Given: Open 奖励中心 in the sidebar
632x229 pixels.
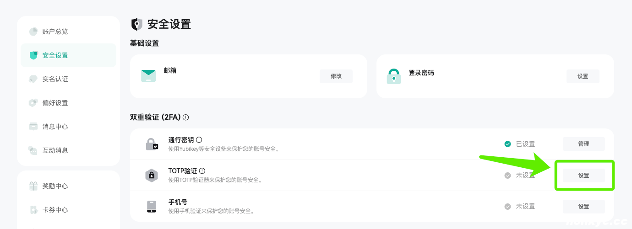Looking at the screenshot, I should [55, 186].
